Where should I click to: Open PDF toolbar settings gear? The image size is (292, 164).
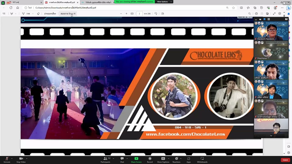(280, 14)
